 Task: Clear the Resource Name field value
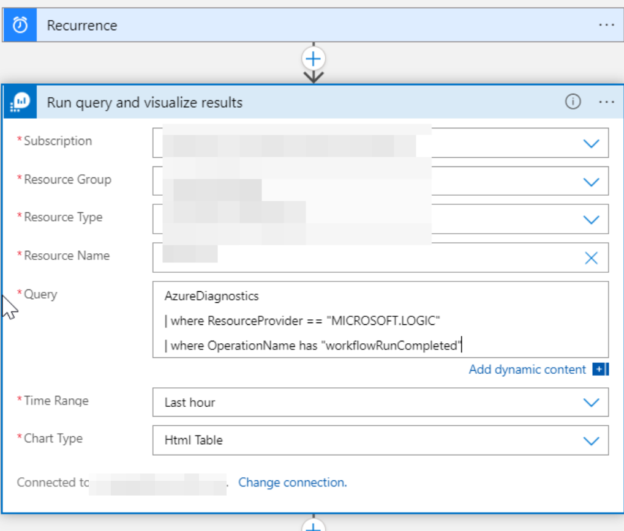pyautogui.click(x=591, y=258)
